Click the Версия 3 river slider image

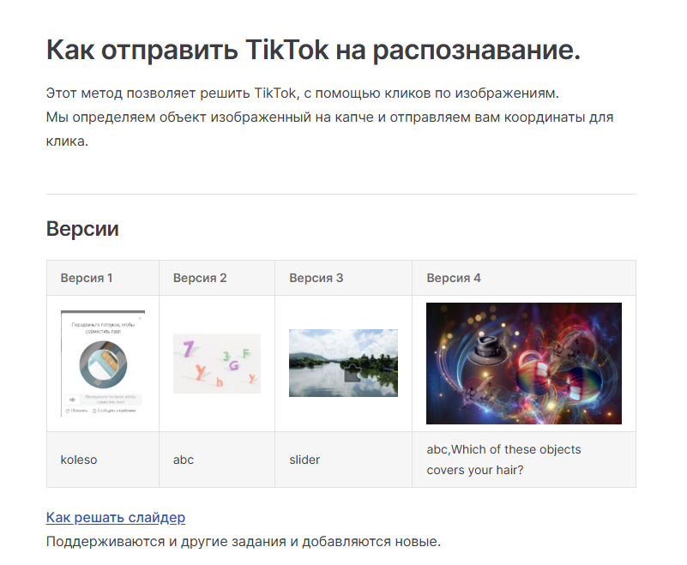(343, 363)
